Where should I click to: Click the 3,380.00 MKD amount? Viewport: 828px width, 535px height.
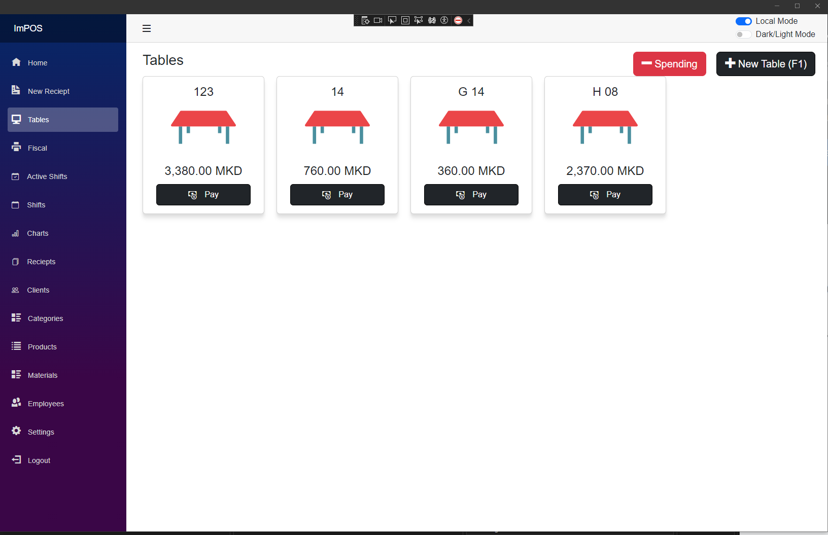pos(203,171)
